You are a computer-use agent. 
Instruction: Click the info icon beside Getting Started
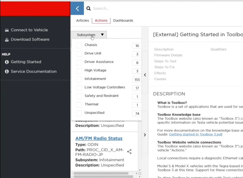point(7,62)
